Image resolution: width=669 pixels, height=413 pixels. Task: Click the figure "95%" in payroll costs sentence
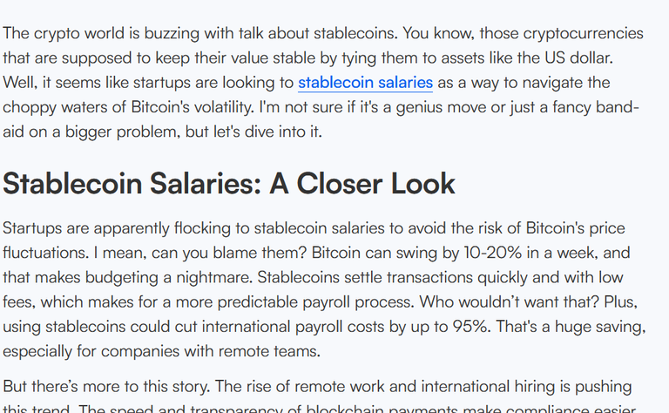[x=470, y=327]
